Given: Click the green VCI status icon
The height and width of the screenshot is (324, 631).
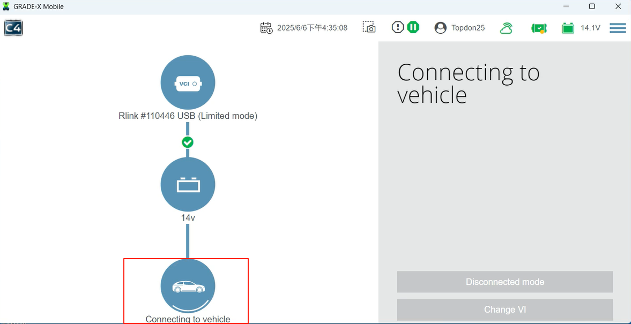Looking at the screenshot, I should [x=538, y=28].
